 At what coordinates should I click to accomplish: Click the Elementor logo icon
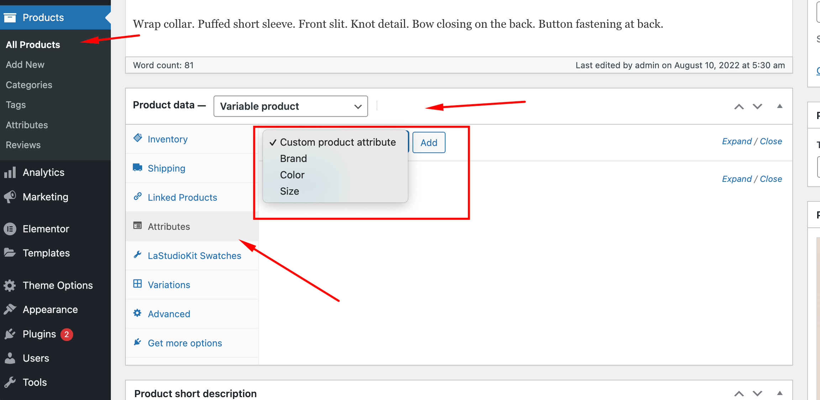(x=10, y=229)
